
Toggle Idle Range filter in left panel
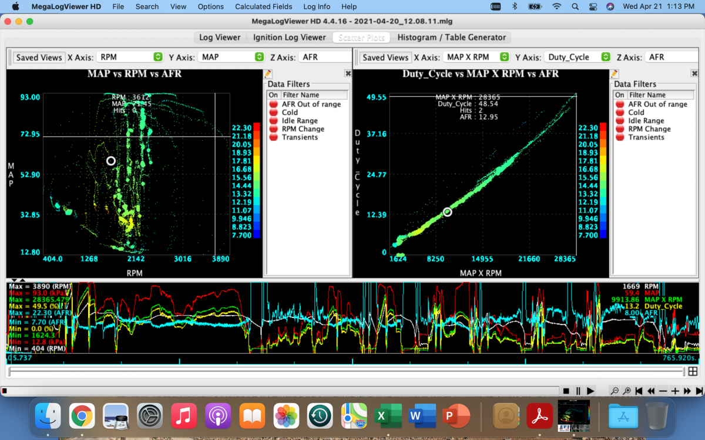click(x=273, y=121)
